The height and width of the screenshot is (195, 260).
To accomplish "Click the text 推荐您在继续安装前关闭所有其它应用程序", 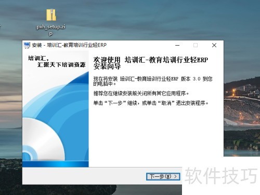I will pyautogui.click(x=141, y=93).
